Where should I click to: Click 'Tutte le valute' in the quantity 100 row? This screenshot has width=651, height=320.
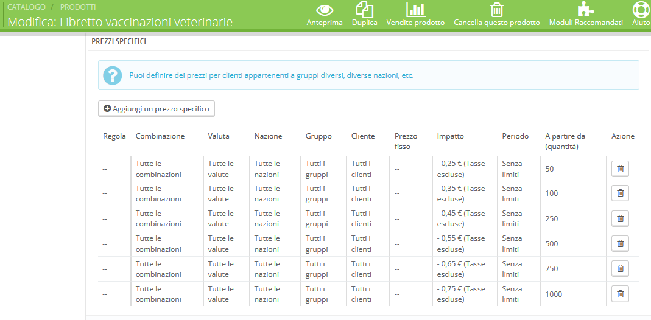coord(221,193)
